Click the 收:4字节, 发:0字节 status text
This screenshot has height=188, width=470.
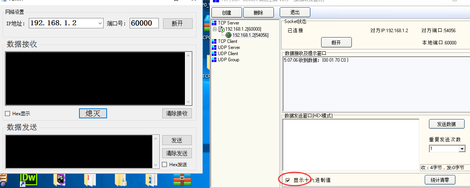click(x=442, y=168)
